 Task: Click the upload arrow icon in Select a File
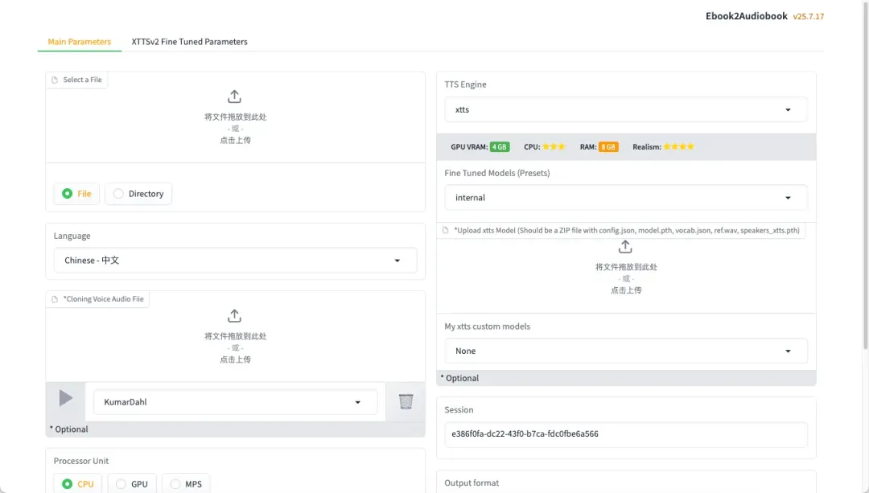pyautogui.click(x=235, y=97)
